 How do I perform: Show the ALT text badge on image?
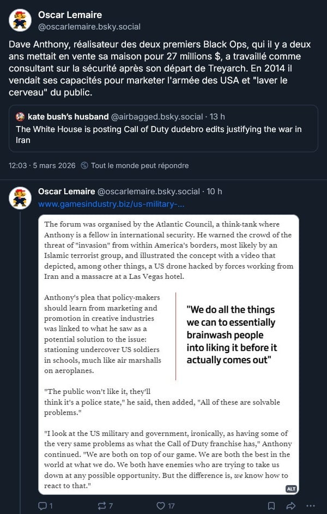pos(291,489)
